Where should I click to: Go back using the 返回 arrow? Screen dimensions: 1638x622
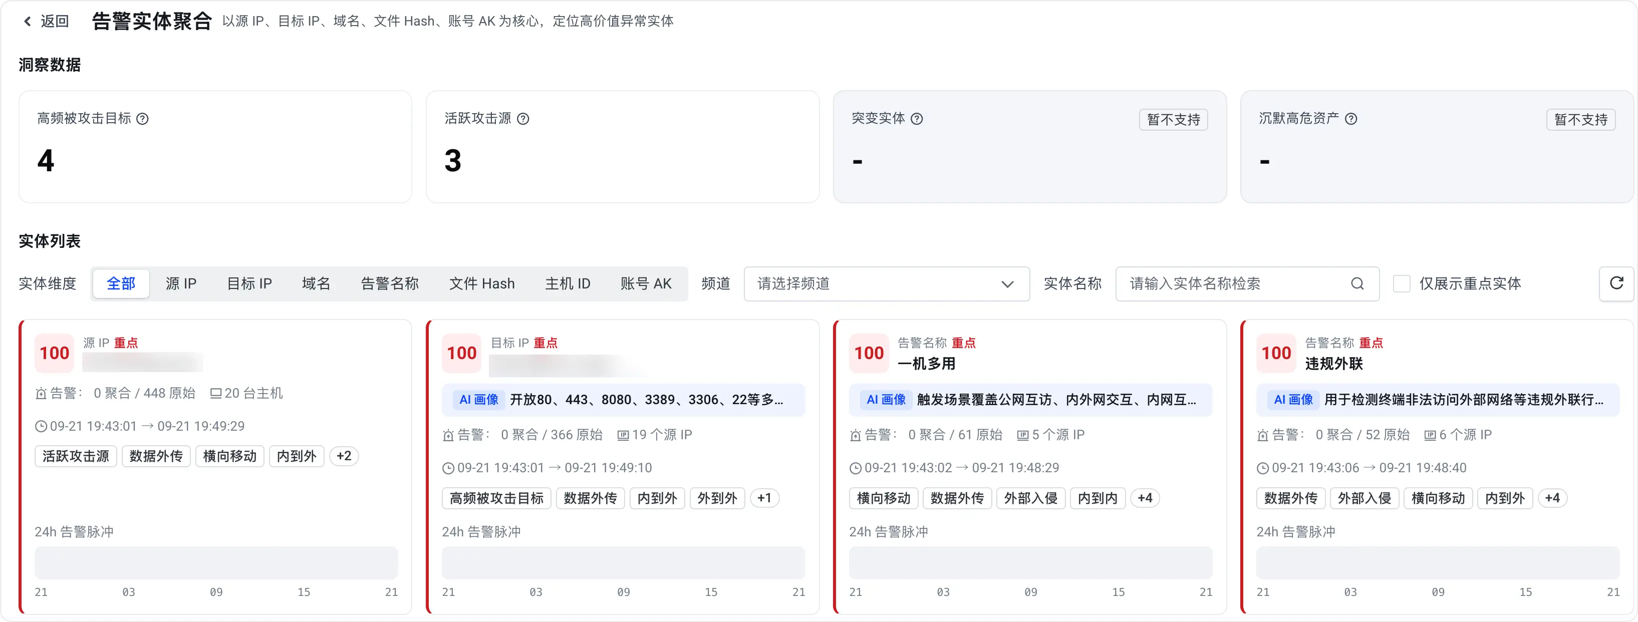tap(28, 22)
